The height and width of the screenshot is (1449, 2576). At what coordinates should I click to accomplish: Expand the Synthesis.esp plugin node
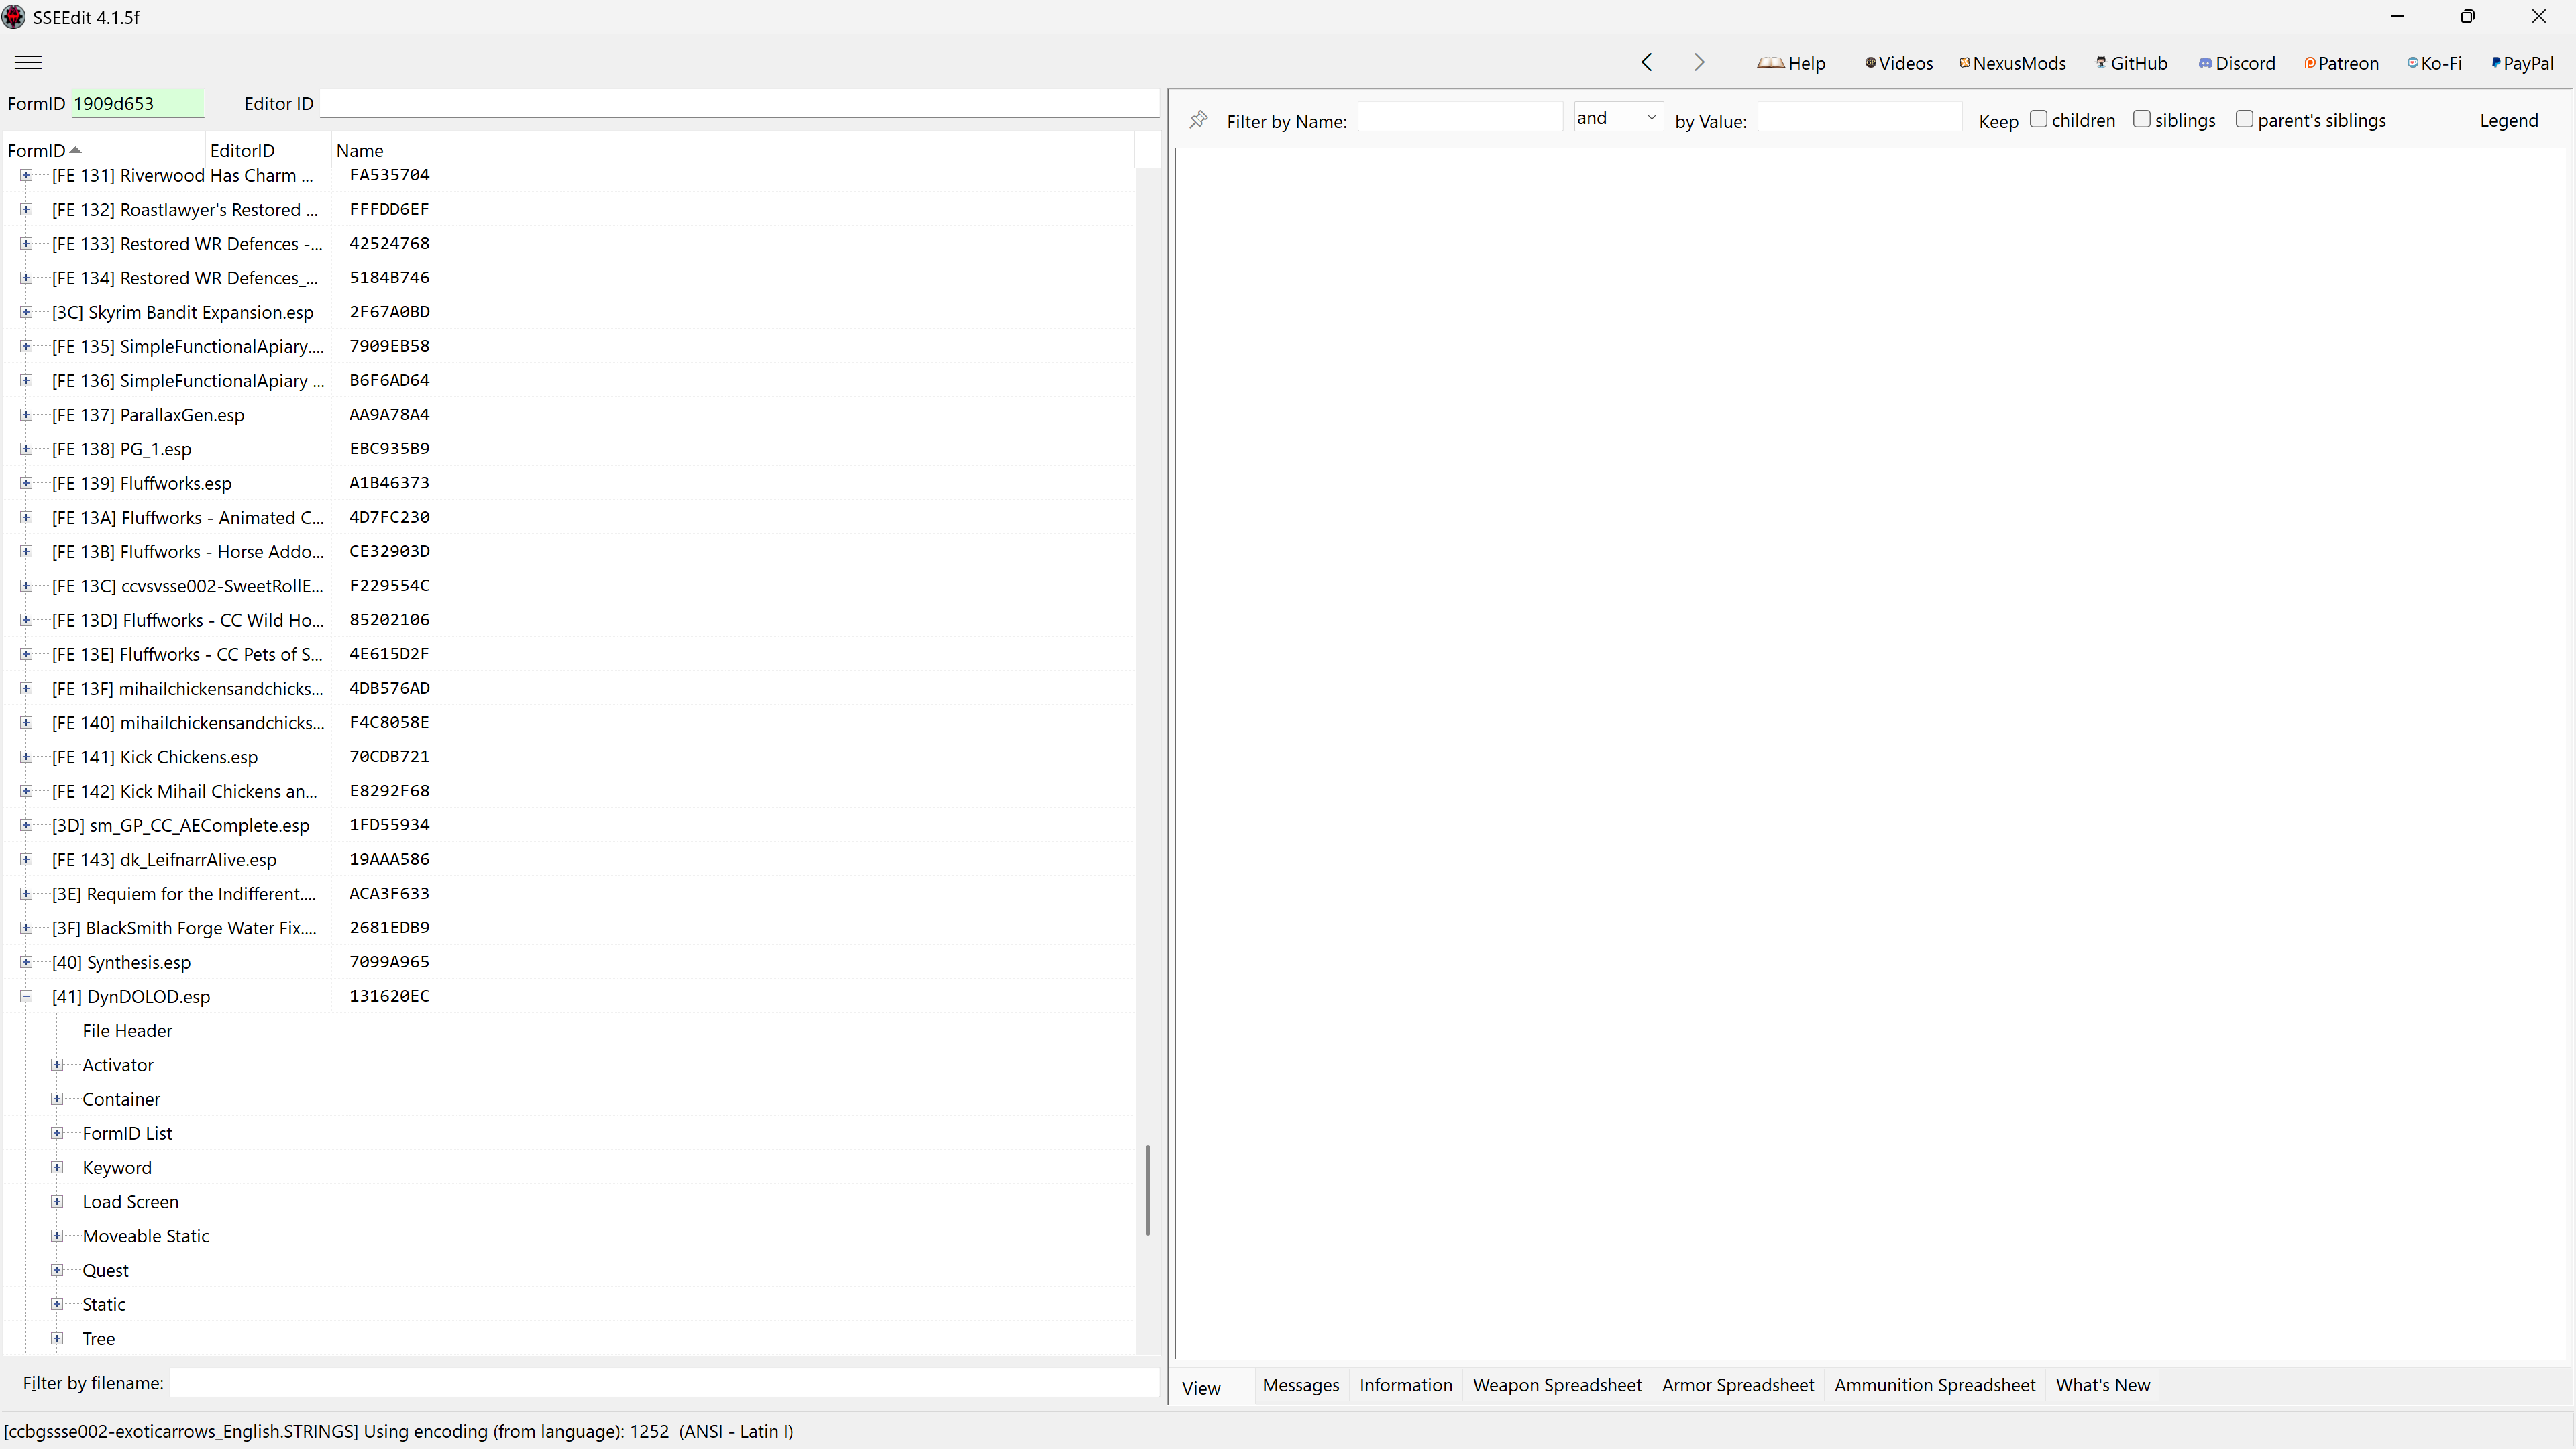(x=27, y=962)
